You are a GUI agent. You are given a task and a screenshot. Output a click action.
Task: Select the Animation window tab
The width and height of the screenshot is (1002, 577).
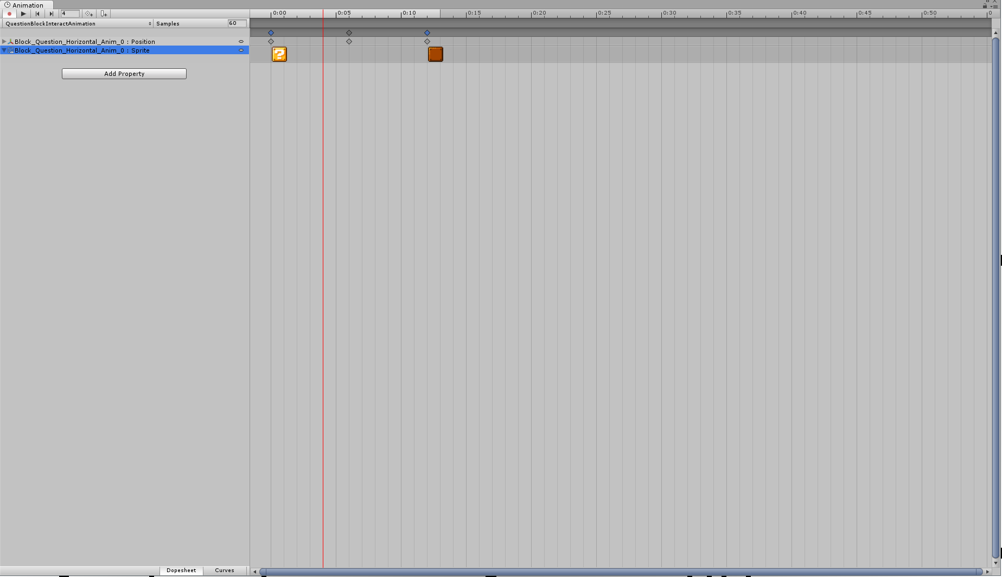click(27, 5)
